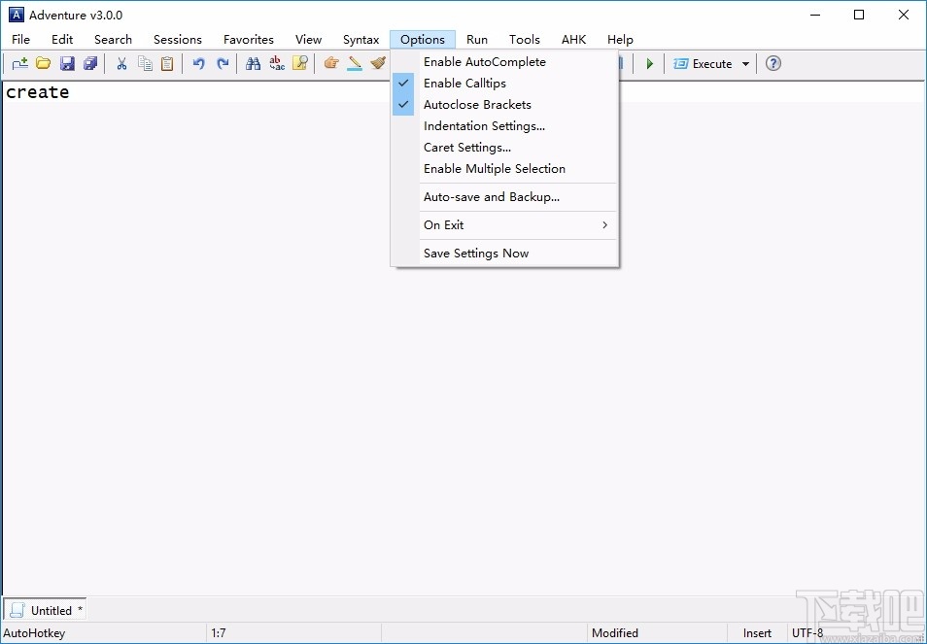Open the Execute dropdown arrow
This screenshot has width=927, height=644.
(x=745, y=64)
